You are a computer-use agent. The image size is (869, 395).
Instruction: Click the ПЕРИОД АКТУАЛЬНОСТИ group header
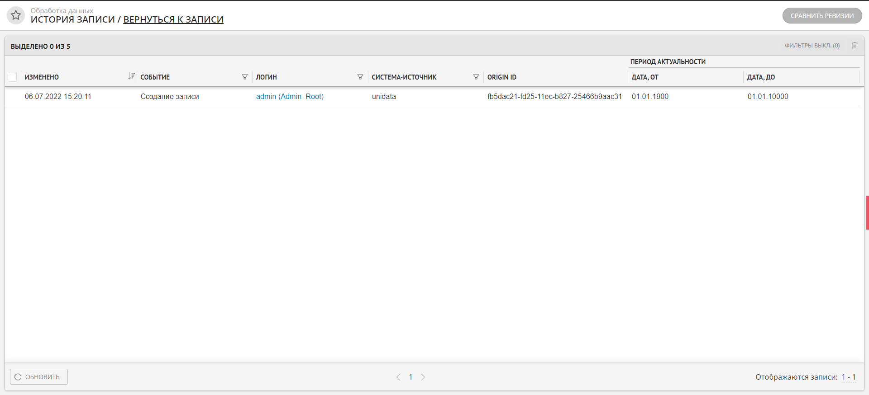[x=668, y=62]
